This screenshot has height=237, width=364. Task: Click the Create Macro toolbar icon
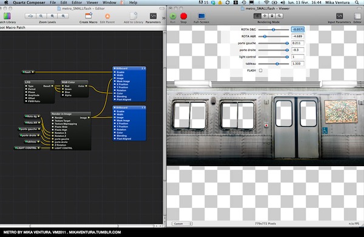(x=89, y=16)
